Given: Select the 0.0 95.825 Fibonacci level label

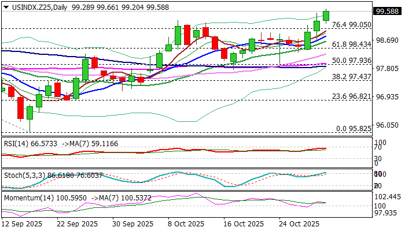Looking at the screenshot, I should click(x=354, y=129).
